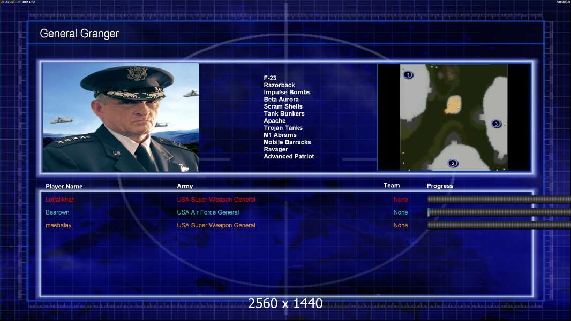Click mashalay's USA Super Weapon General army
Image resolution: width=571 pixels, height=321 pixels.
[x=216, y=225]
